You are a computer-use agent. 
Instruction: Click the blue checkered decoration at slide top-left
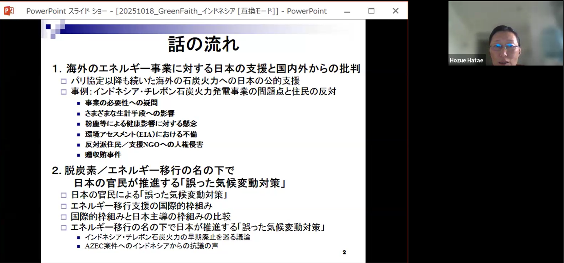[54, 29]
